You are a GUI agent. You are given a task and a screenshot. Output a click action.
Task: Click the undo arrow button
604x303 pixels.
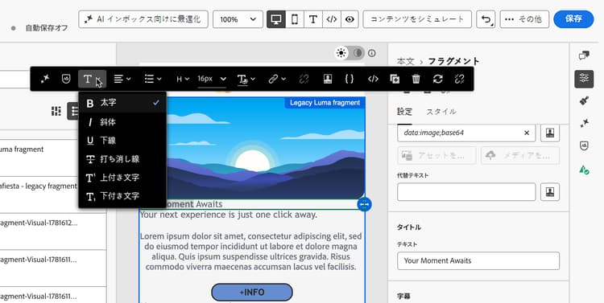point(486,19)
